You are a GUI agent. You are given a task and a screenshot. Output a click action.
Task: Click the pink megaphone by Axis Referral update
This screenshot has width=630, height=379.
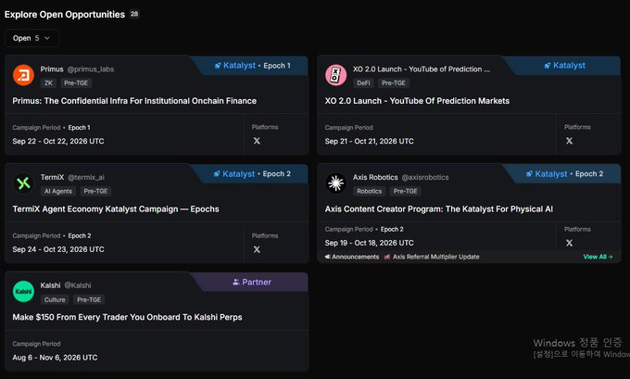click(x=387, y=257)
